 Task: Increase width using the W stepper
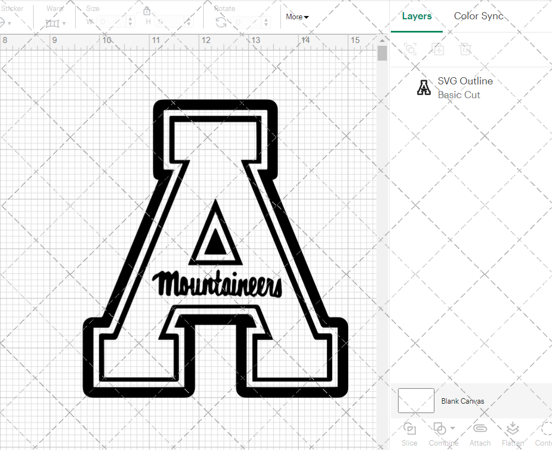(x=130, y=20)
